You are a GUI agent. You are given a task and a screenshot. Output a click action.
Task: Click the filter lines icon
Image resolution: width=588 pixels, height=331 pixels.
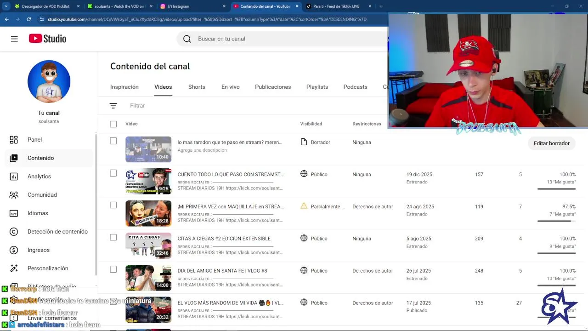(113, 106)
